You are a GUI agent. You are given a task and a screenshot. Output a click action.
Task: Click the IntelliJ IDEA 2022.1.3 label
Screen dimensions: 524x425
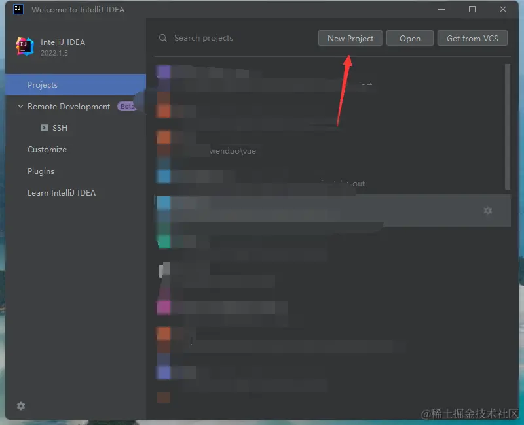click(x=63, y=47)
